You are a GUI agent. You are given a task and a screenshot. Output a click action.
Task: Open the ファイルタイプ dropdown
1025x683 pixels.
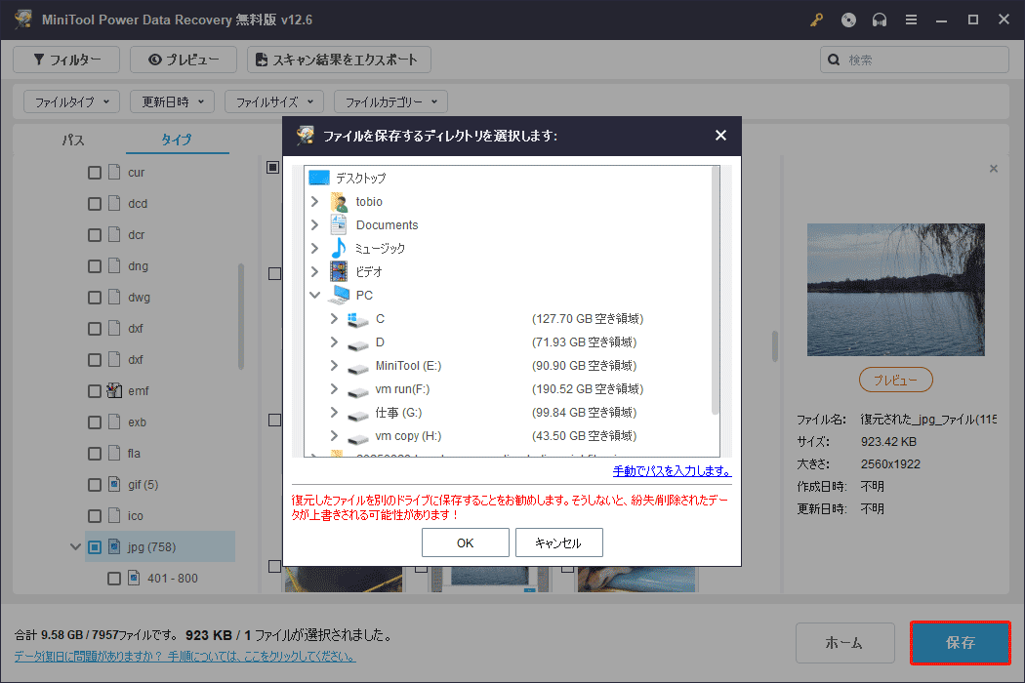click(x=71, y=100)
